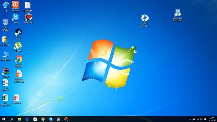Select the Geri Dönüşüm recycle bin icon

[x=5, y=25]
